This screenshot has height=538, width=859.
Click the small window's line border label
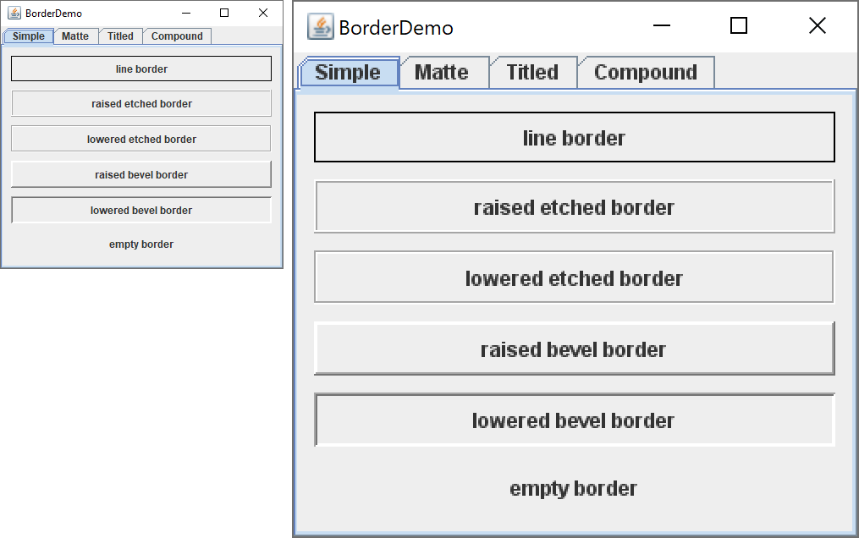(x=141, y=69)
